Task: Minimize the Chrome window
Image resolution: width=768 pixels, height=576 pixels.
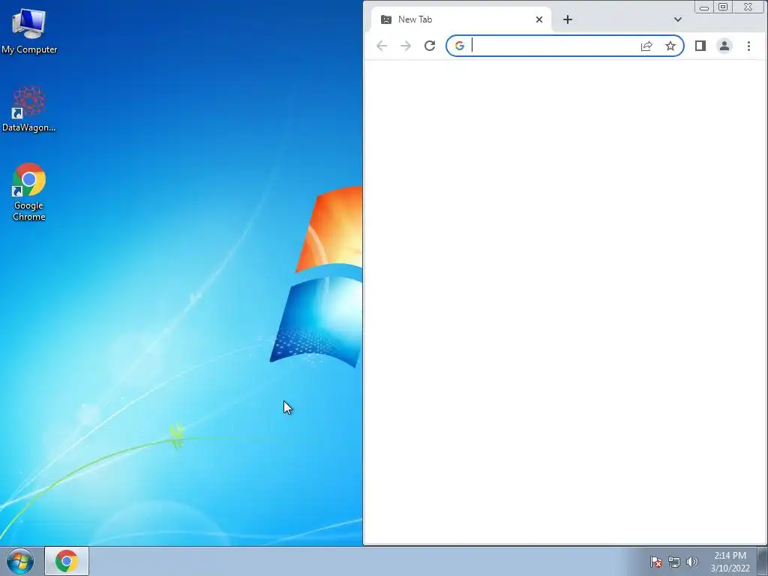Action: point(703,7)
